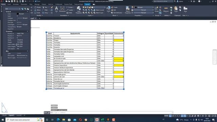Click white layer color swatch in Layers panel
Screen dimensions: 217x122
92,7
